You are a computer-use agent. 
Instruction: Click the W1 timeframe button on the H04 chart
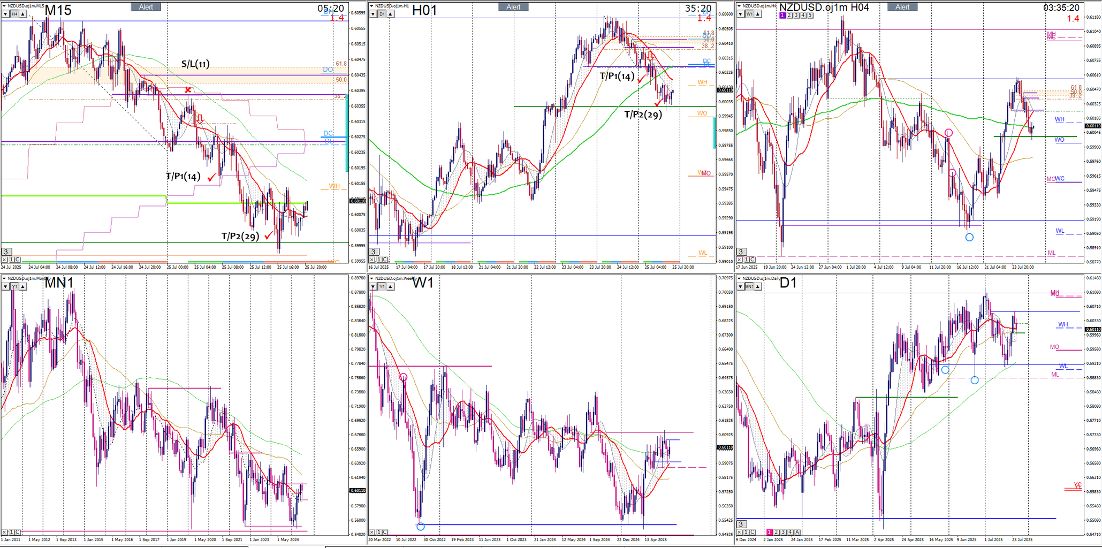click(x=749, y=14)
